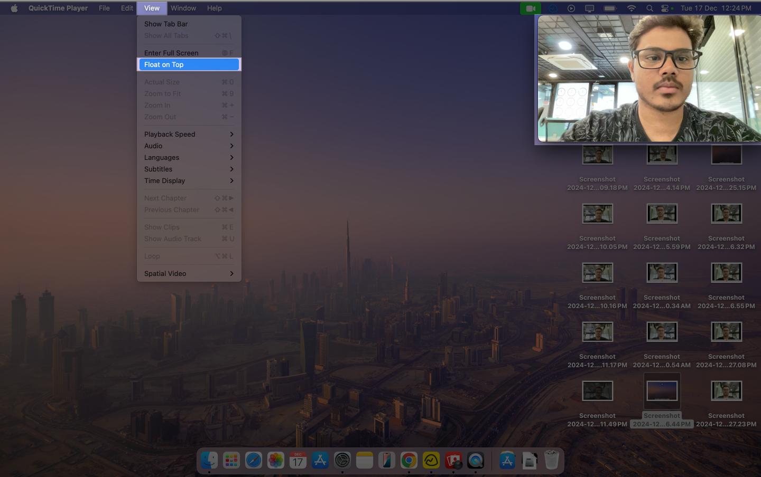Image resolution: width=761 pixels, height=477 pixels.
Task: Open the File menu
Action: click(x=105, y=8)
